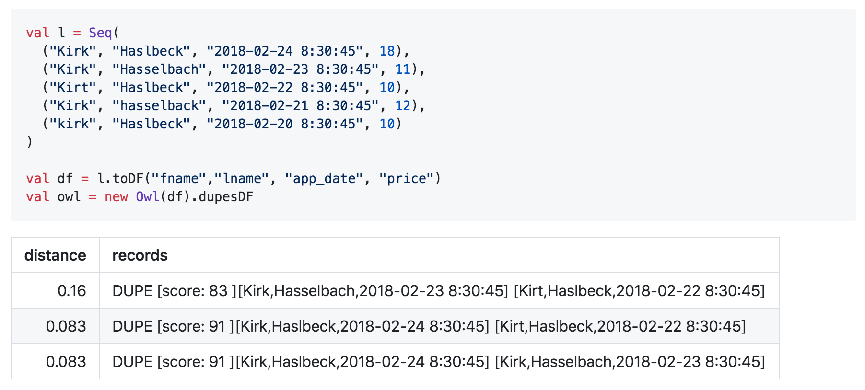This screenshot has width=865, height=390.
Task: Click the distance column header
Action: point(55,255)
